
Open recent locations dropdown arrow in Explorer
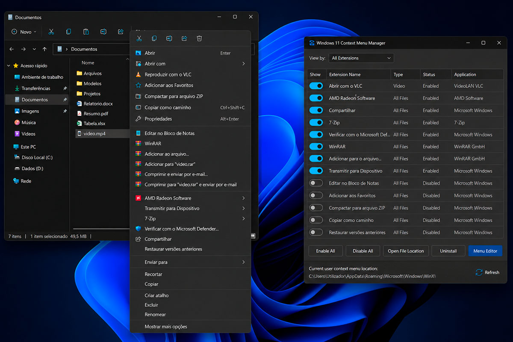click(34, 49)
